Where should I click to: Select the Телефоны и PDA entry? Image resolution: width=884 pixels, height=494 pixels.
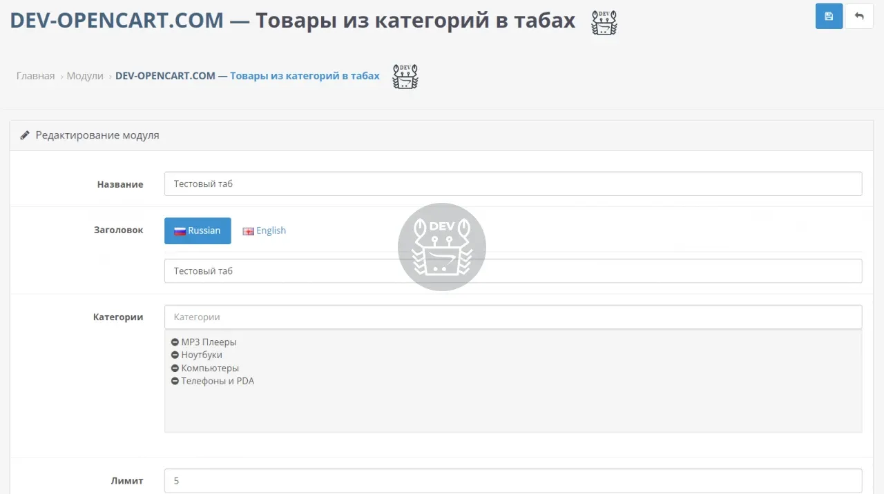(218, 382)
